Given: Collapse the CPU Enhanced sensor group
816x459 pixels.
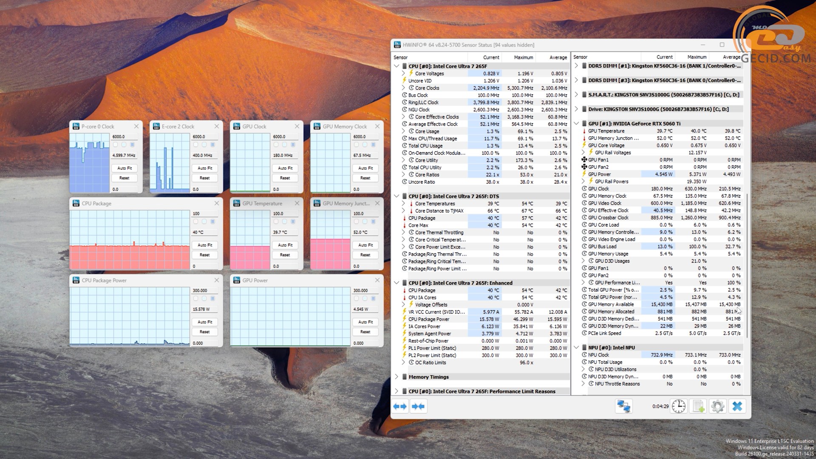Looking at the screenshot, I should tap(397, 283).
